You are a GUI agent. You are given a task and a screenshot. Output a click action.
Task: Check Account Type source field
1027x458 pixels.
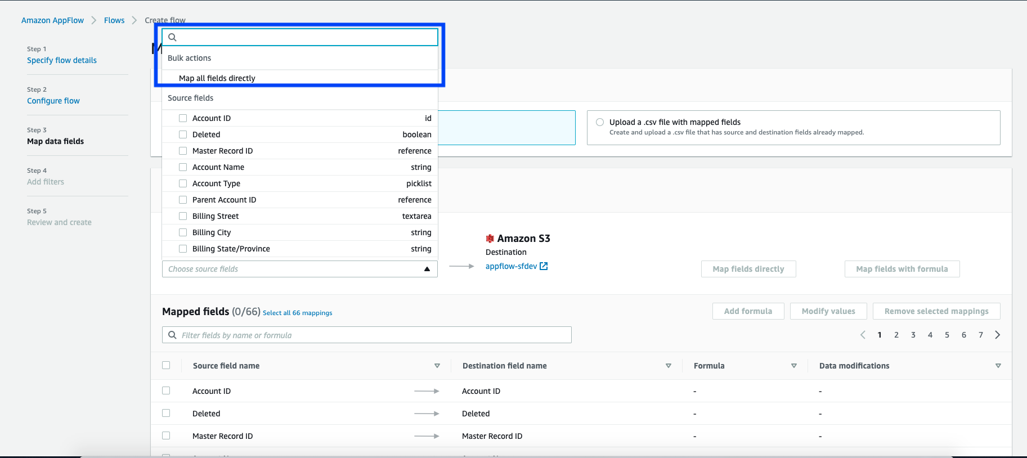pos(183,183)
